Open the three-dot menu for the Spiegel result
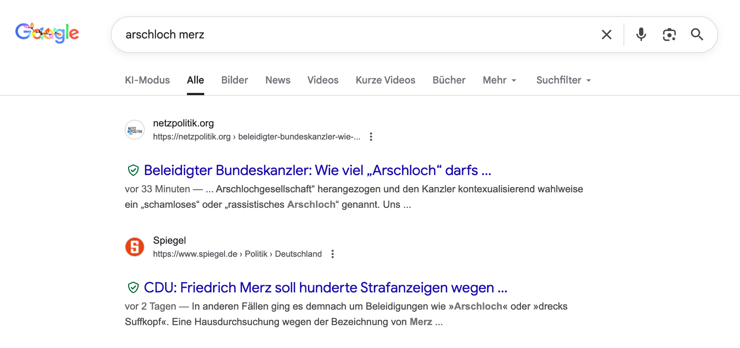The width and height of the screenshot is (740, 348). click(x=333, y=254)
